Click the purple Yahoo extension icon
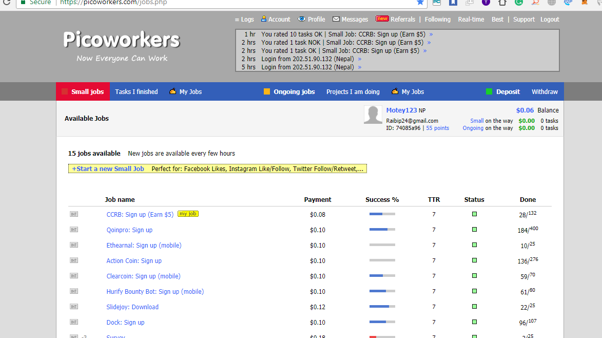 pyautogui.click(x=486, y=2)
